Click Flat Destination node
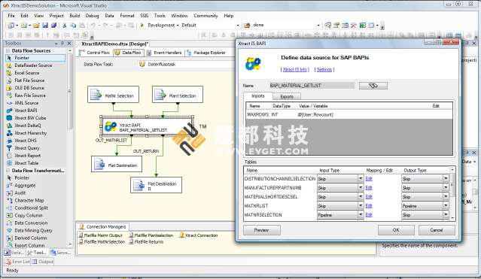 tap(117, 165)
